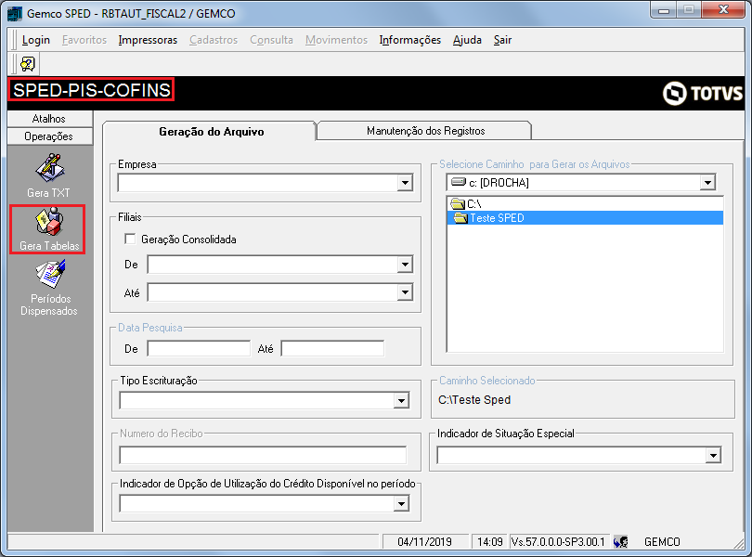Click the SPED-PIS-COFINS module title
Image resolution: width=752 pixels, height=557 pixels.
coord(91,90)
